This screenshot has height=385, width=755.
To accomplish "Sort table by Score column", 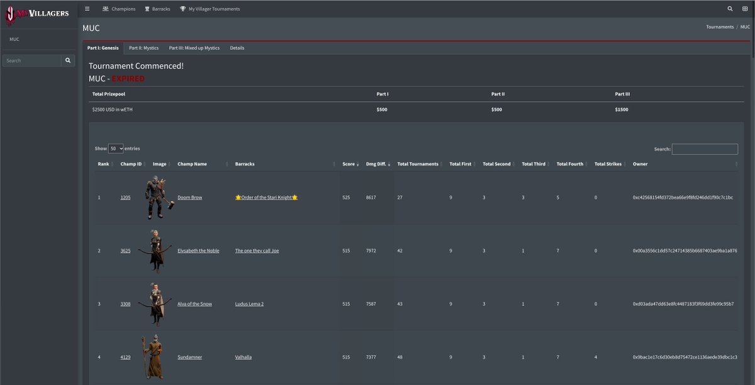I will (x=351, y=164).
